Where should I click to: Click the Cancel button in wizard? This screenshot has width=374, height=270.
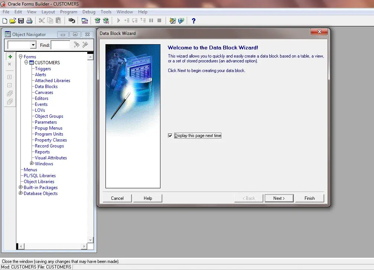tap(117, 198)
